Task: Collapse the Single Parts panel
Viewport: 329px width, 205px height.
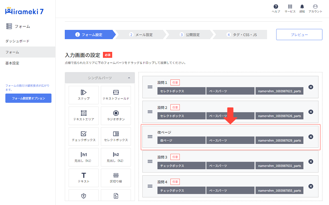Action: tap(129, 78)
